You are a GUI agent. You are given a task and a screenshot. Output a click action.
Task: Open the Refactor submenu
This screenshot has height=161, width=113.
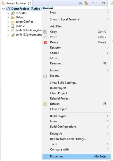(x=77, y=47)
